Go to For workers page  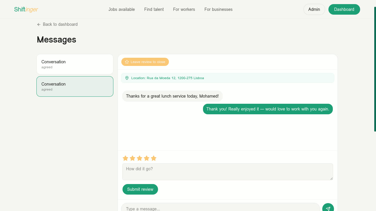tap(184, 9)
